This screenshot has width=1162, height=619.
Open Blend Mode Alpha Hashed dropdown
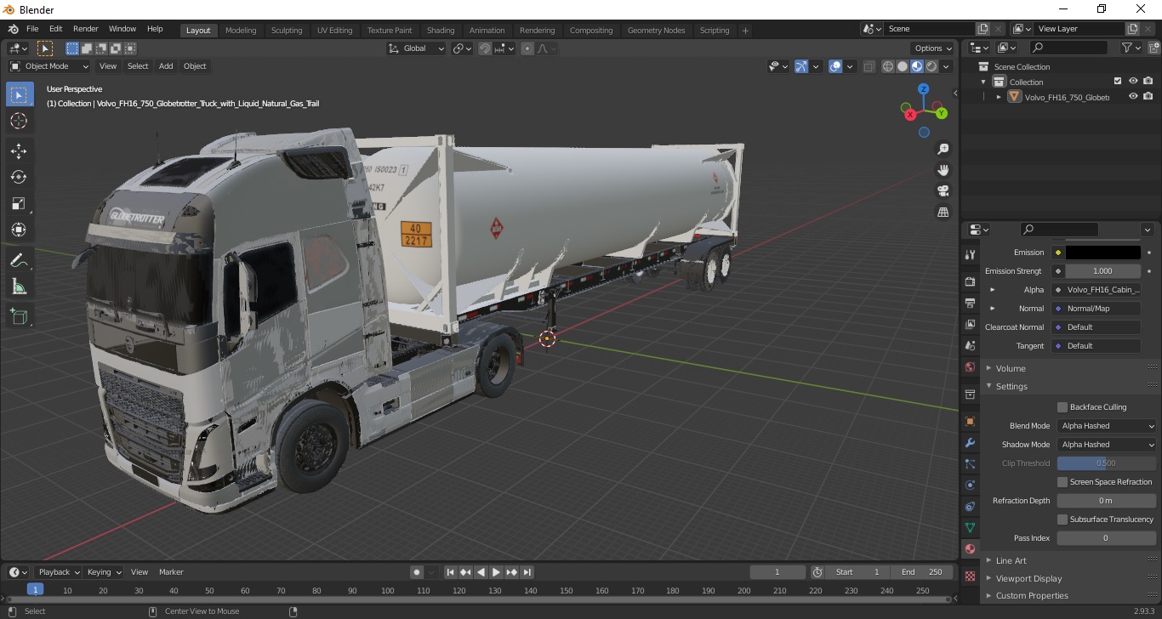(1107, 426)
